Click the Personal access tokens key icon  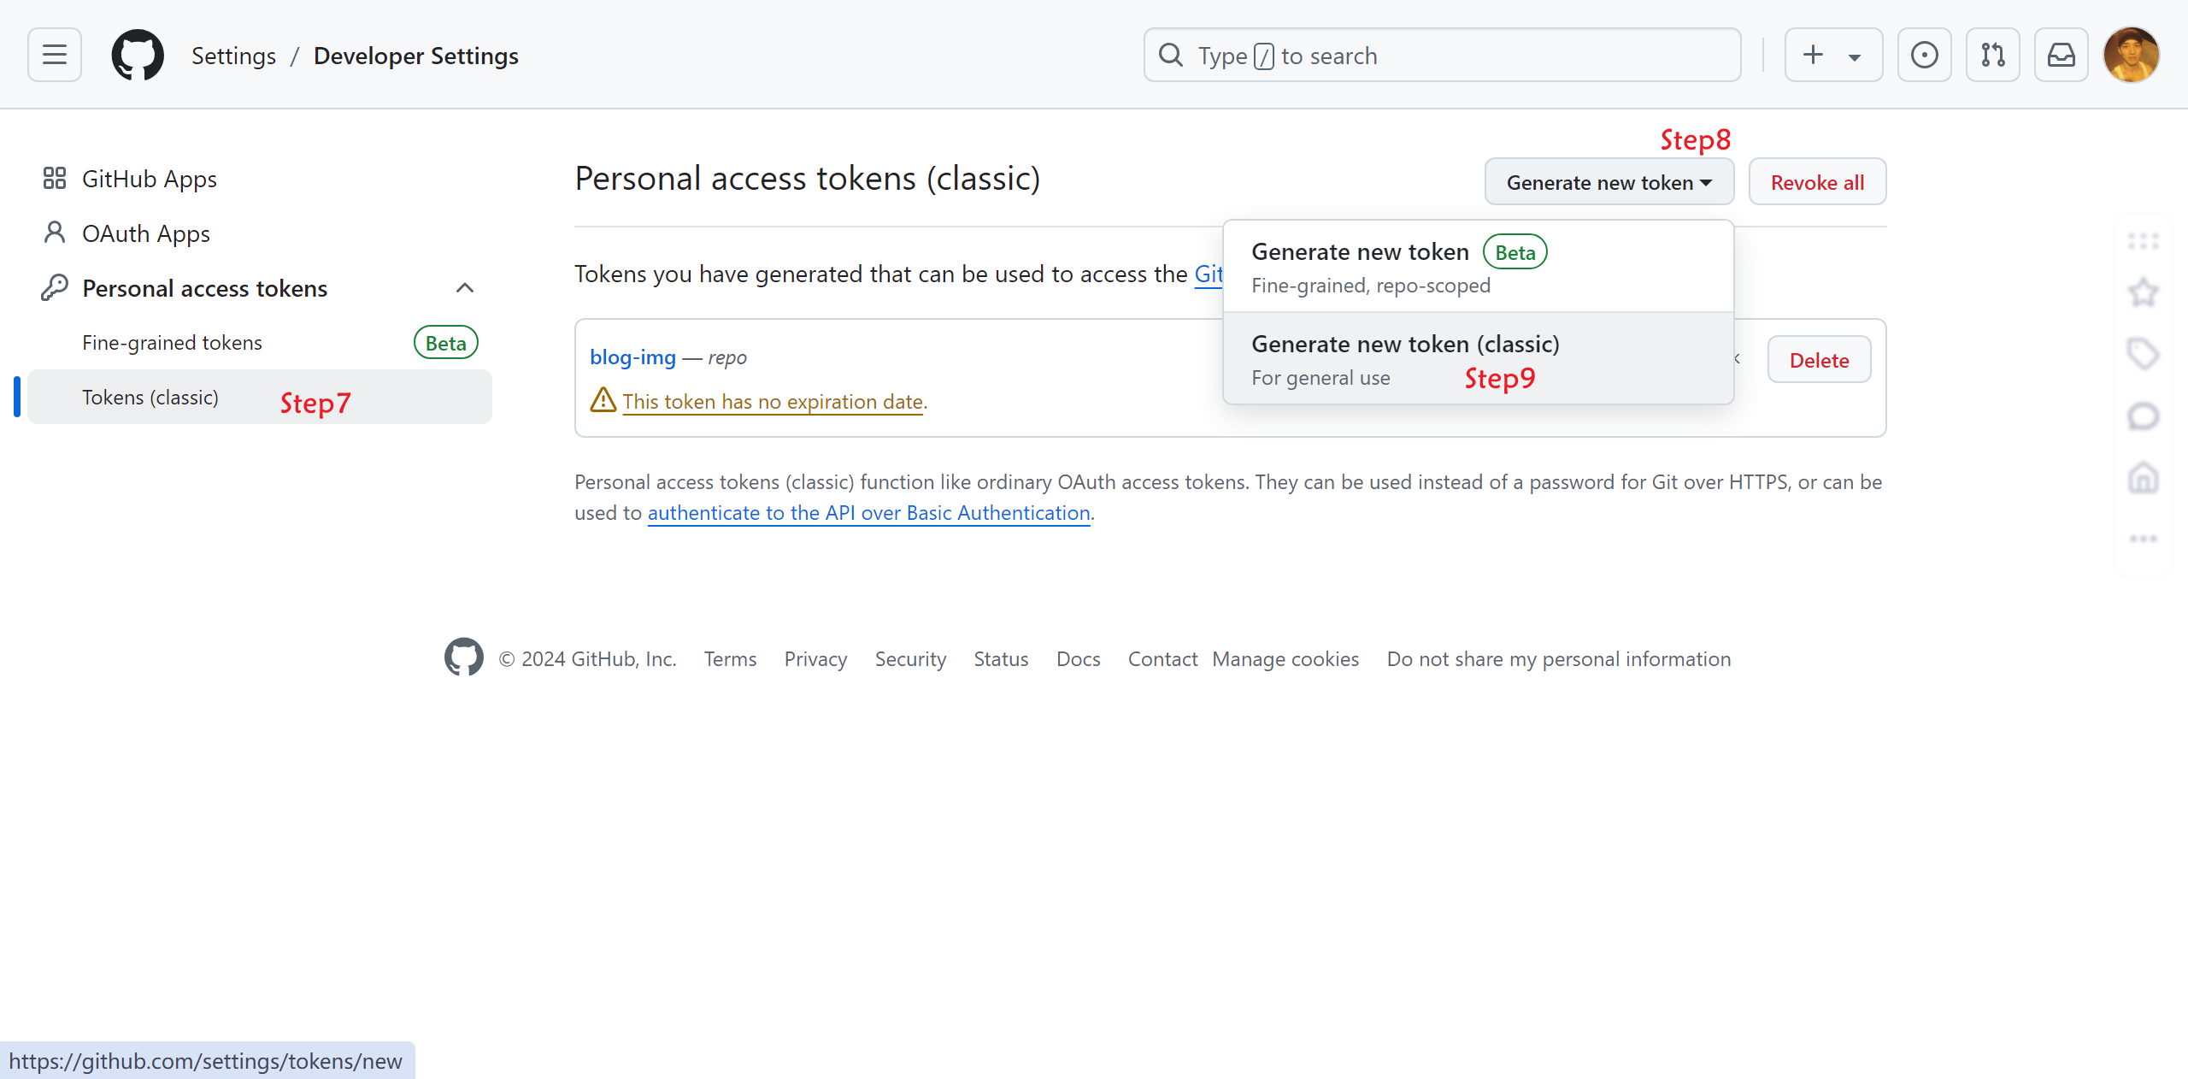point(55,287)
